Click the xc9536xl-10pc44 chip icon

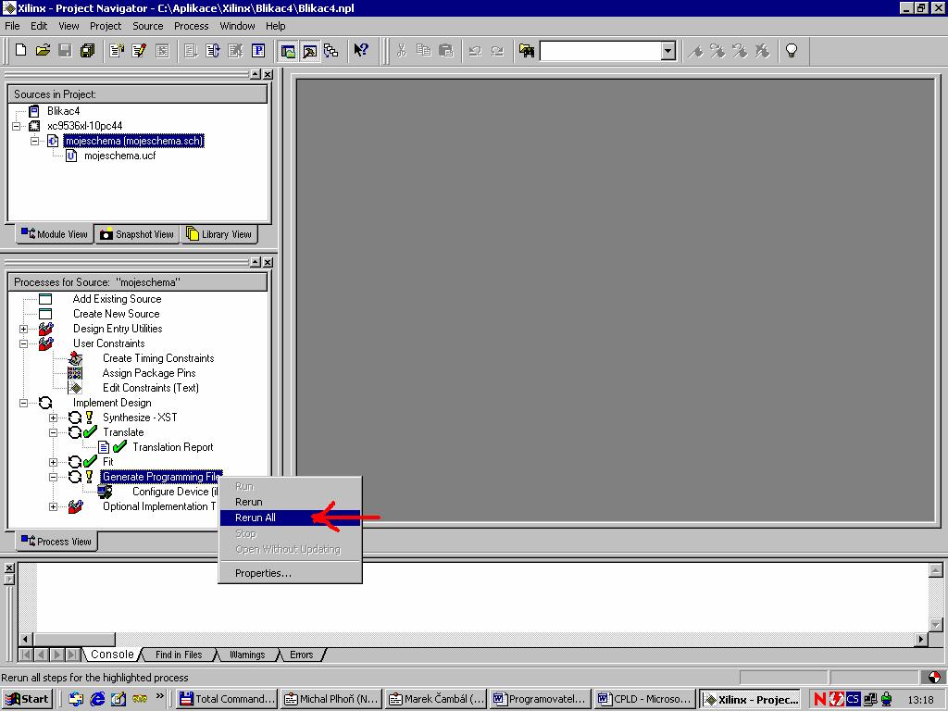tap(34, 126)
